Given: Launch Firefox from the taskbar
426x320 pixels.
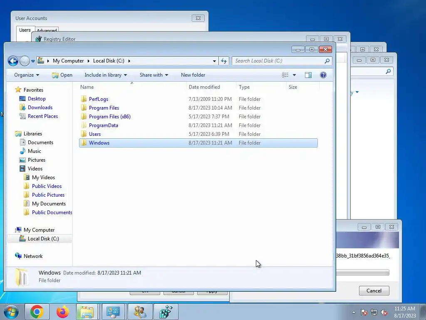Looking at the screenshot, I should click(x=63, y=312).
